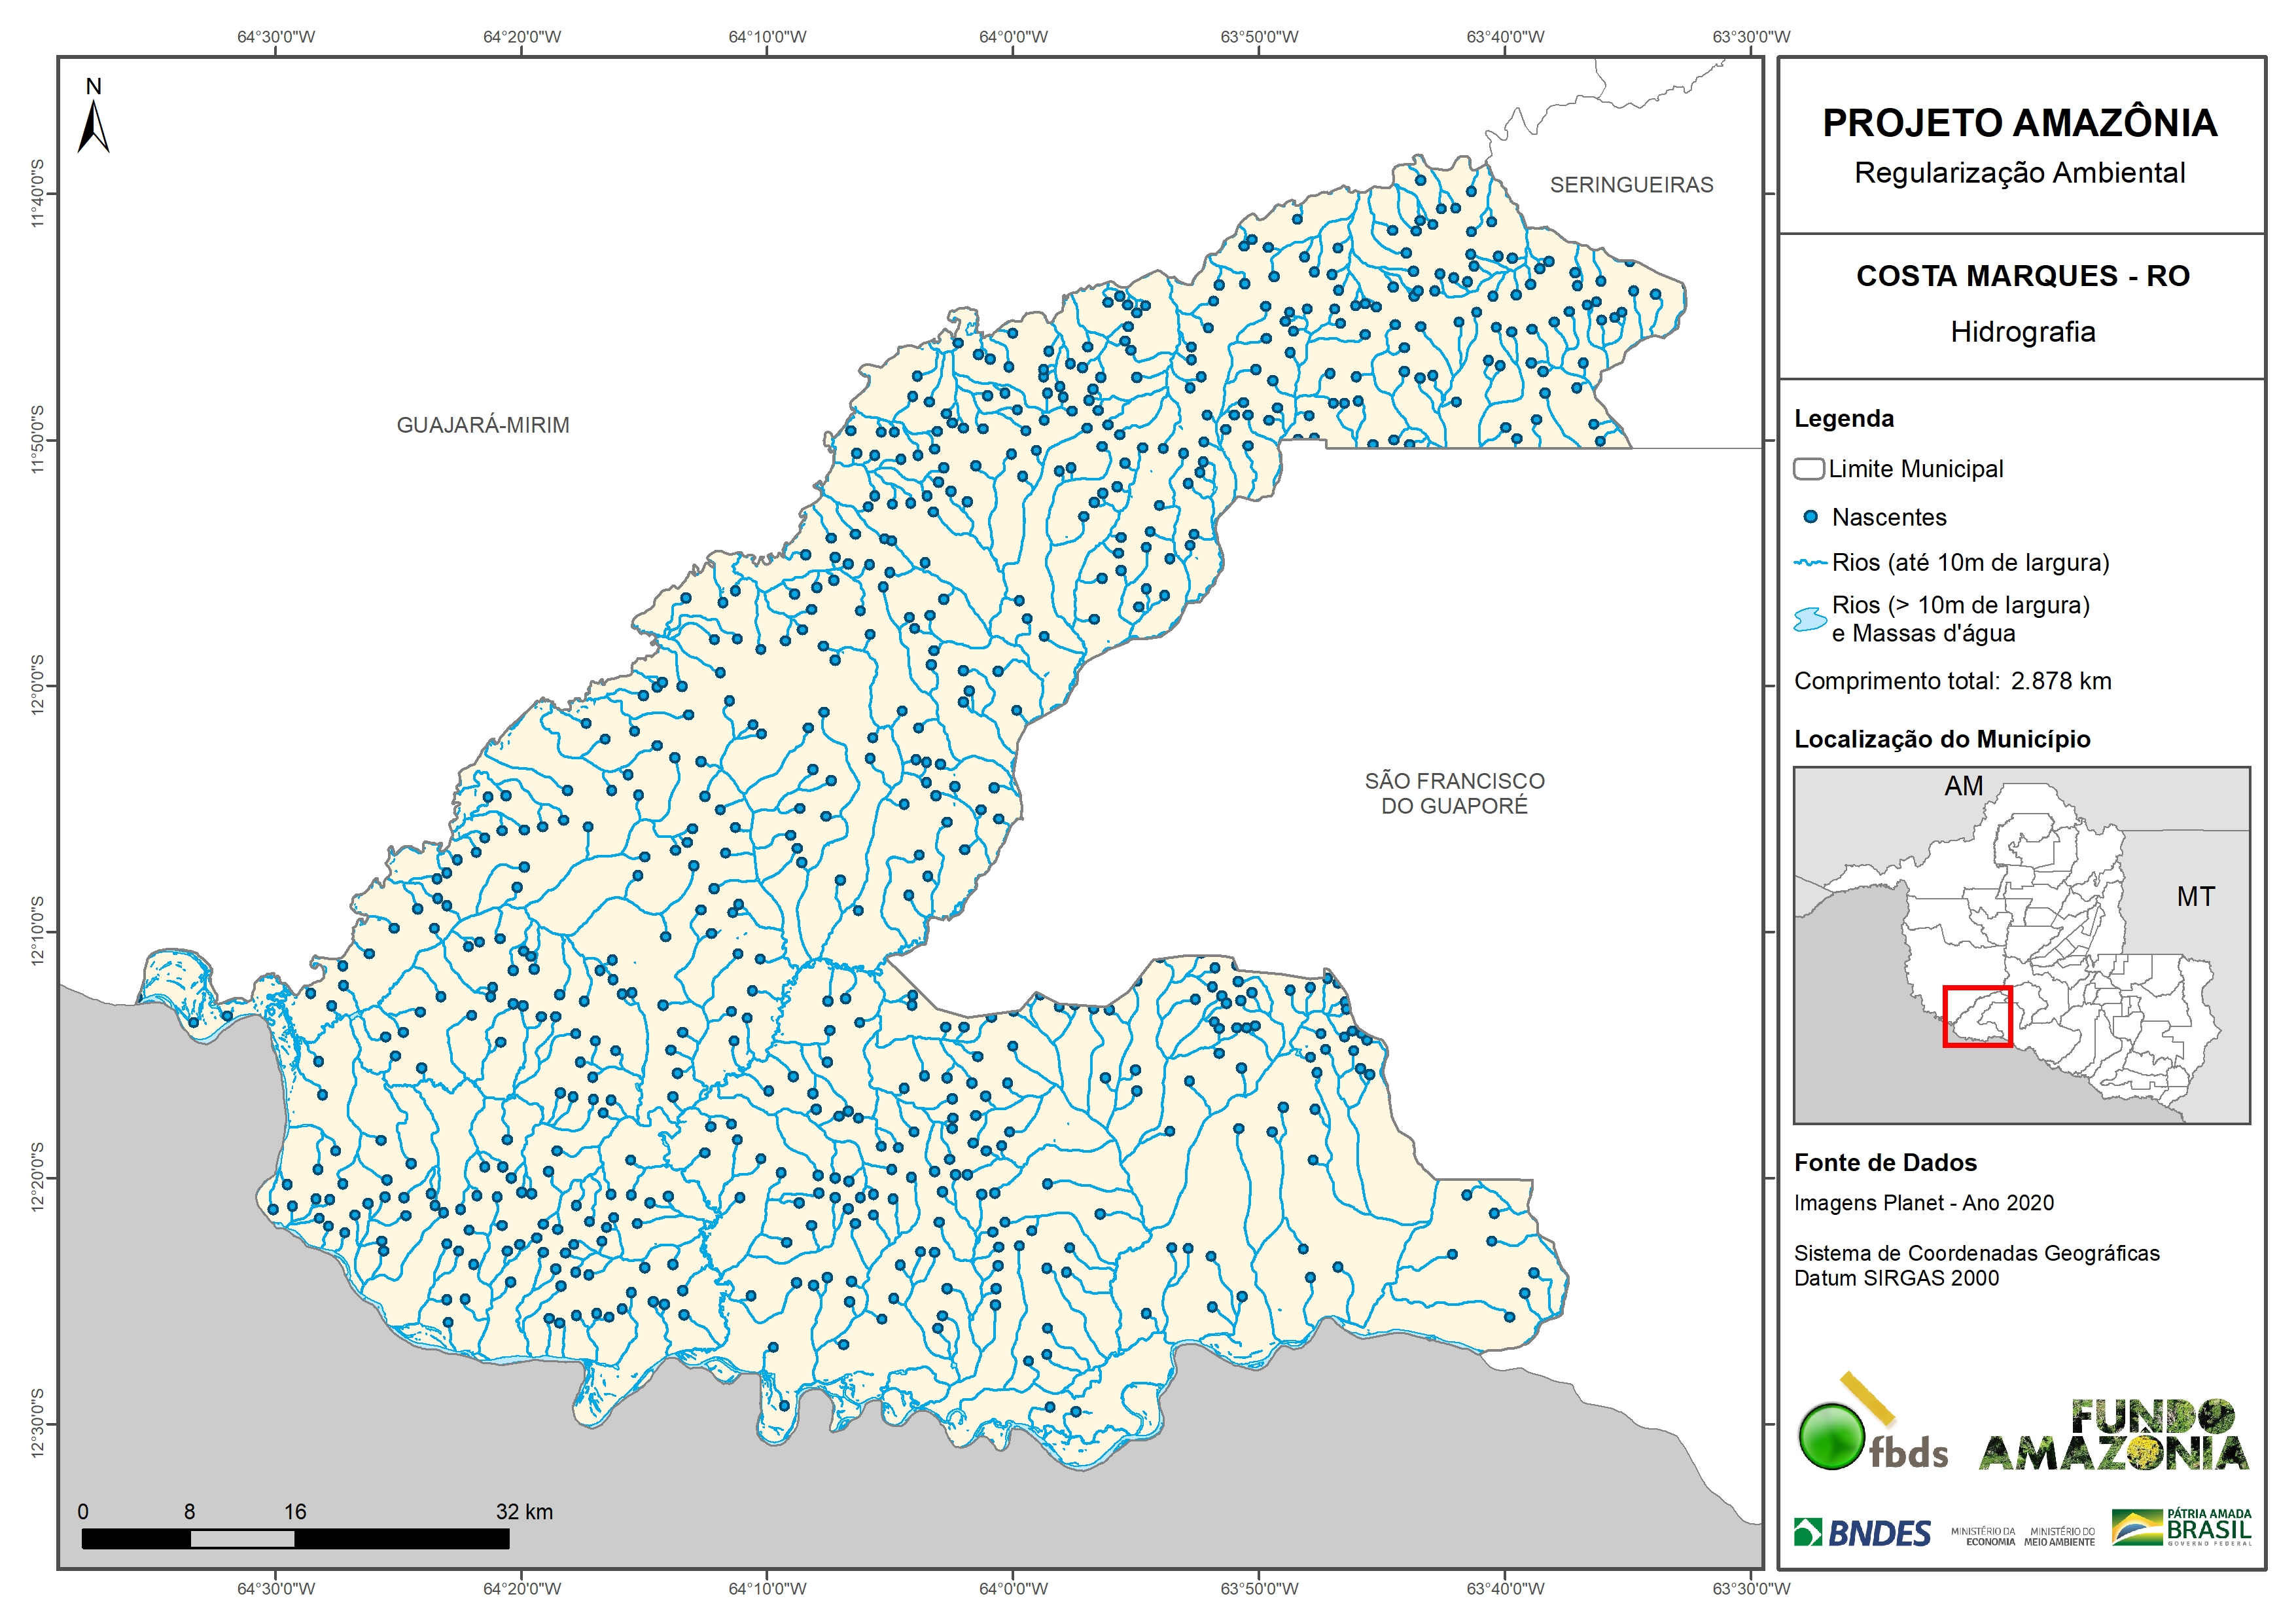Click the SÃO FRANCISCO DO GUAPORÉ label
This screenshot has width=2296, height=1624.
[x=1454, y=793]
